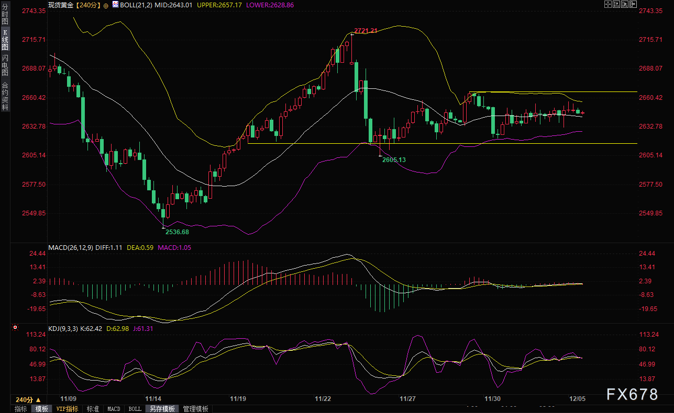Click the BOLL indicator chart icon
The height and width of the screenshot is (413, 674).
pos(116,5)
